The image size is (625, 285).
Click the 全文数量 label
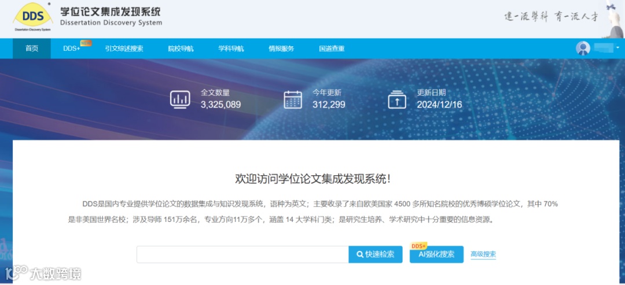[x=215, y=92]
